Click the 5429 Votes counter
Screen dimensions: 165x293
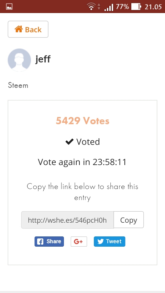point(82,121)
